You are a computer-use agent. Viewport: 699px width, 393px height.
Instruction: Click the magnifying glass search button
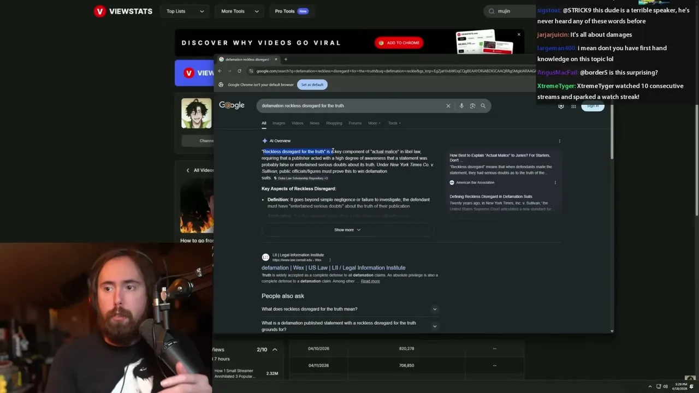[483, 106]
